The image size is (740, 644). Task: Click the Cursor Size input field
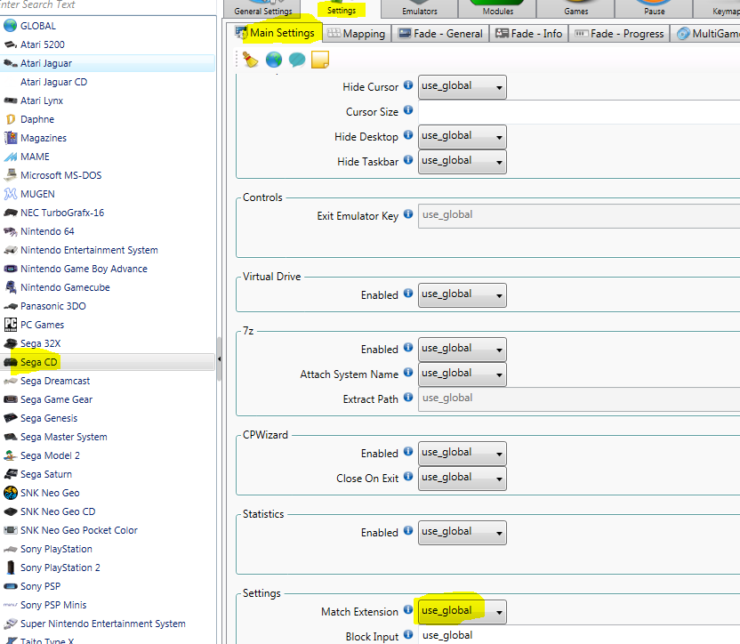[578, 112]
